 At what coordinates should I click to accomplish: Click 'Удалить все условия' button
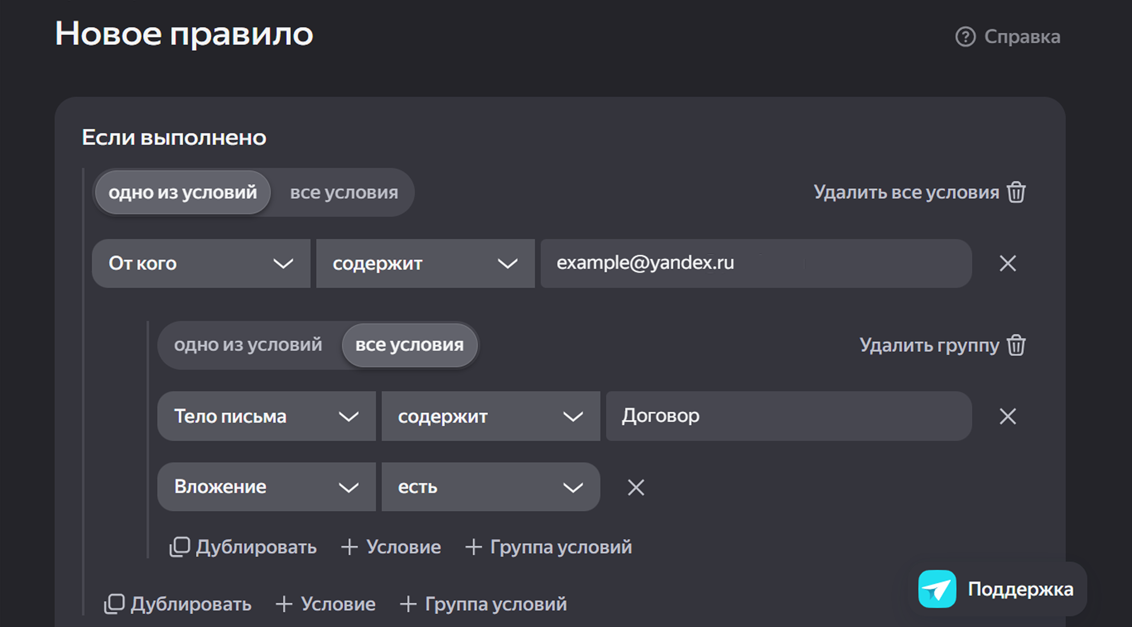(x=919, y=192)
